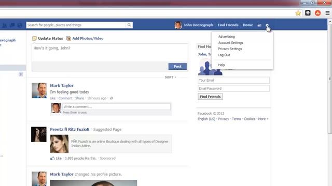Screen dimensions: 332x186
Task: Select Advertising from dropdown menu
Action: point(226,37)
